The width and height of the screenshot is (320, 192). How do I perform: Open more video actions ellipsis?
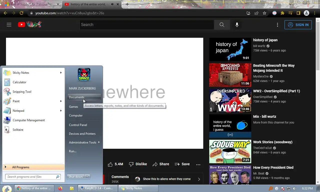coord(198,164)
